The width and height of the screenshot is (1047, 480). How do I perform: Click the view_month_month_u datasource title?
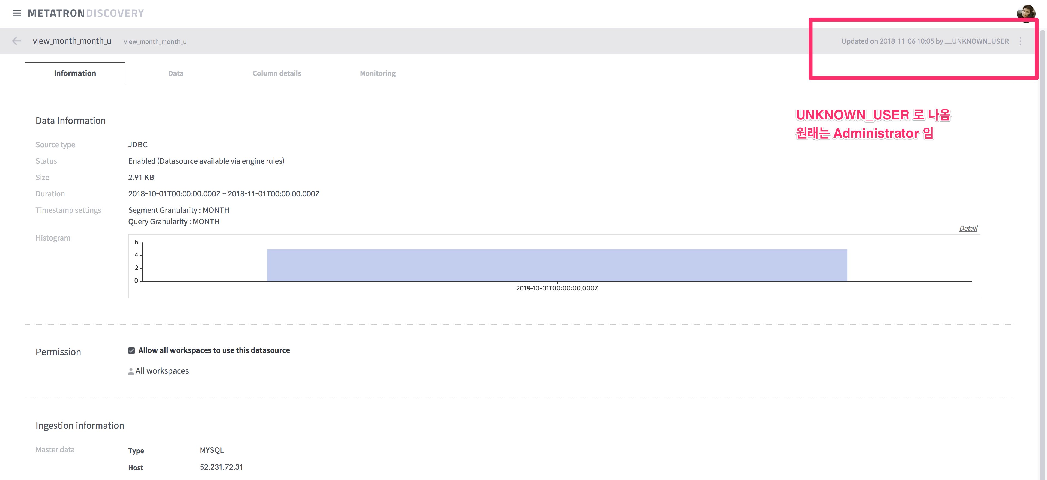[72, 41]
